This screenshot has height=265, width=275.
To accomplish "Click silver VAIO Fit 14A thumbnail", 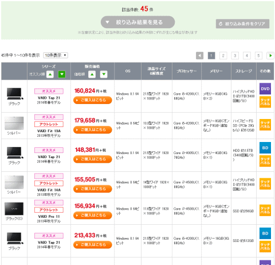I will click(x=14, y=182).
